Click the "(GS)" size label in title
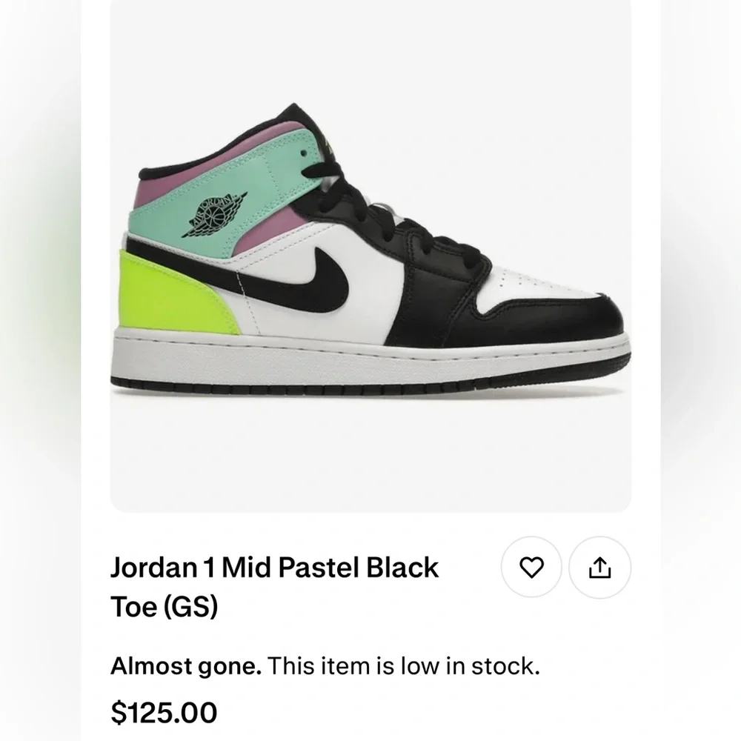Image resolution: width=741 pixels, height=741 pixels. 191,608
